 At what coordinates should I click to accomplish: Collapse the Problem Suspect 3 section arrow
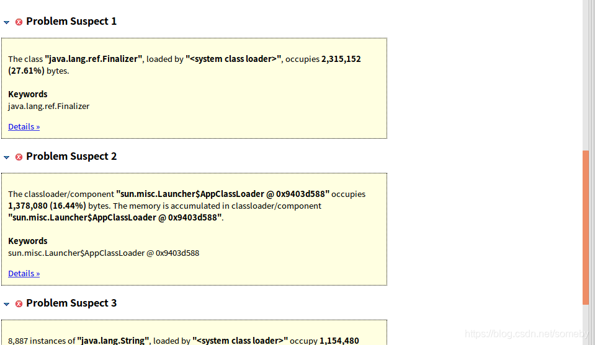(6, 304)
